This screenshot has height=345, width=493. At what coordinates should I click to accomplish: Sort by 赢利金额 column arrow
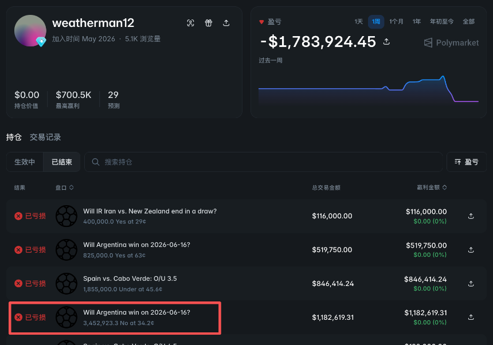click(x=445, y=187)
